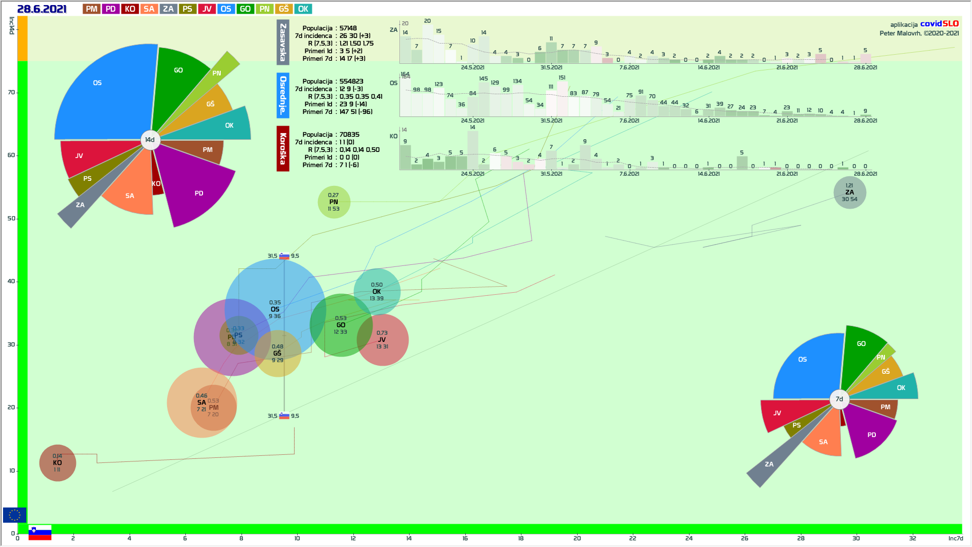Click the OK legend button
Image resolution: width=972 pixels, height=547 pixels.
tap(303, 9)
